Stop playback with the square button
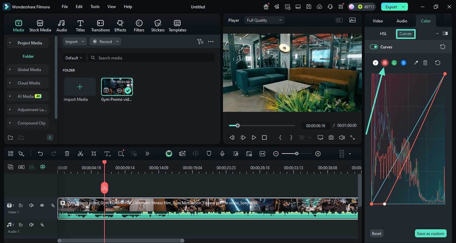 [x=264, y=137]
